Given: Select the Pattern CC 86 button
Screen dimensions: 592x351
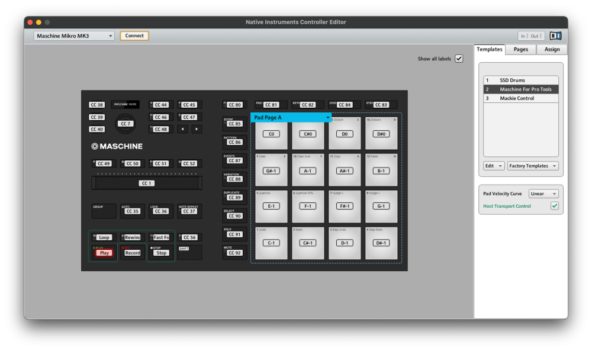Looking at the screenshot, I should (x=234, y=141).
